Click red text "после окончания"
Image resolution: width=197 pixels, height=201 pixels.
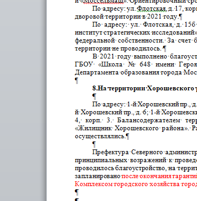[x=147, y=176]
